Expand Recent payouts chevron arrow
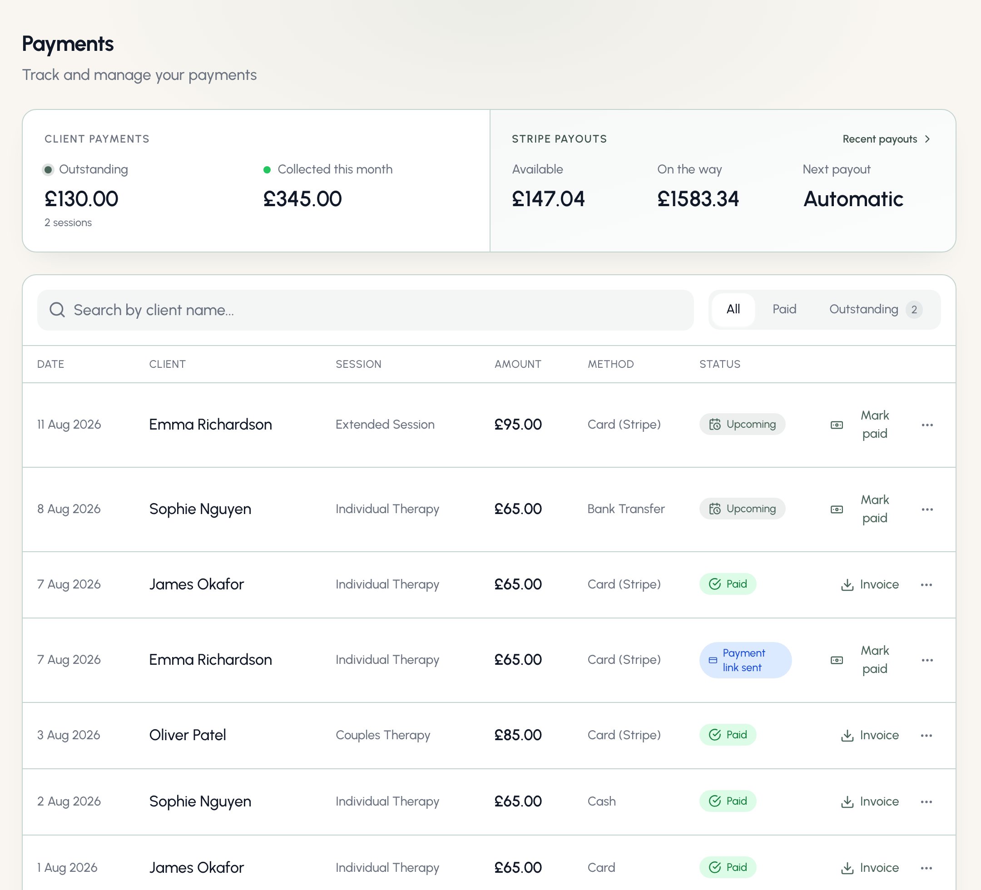 coord(927,139)
